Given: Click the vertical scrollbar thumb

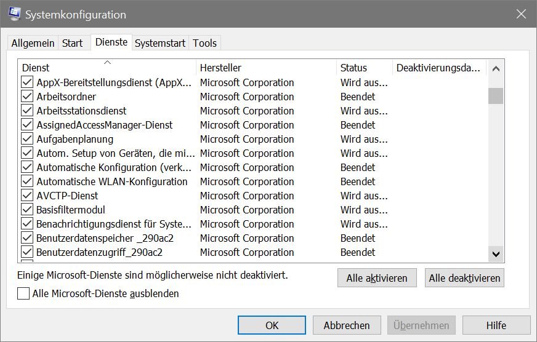Looking at the screenshot, I should coord(496,96).
